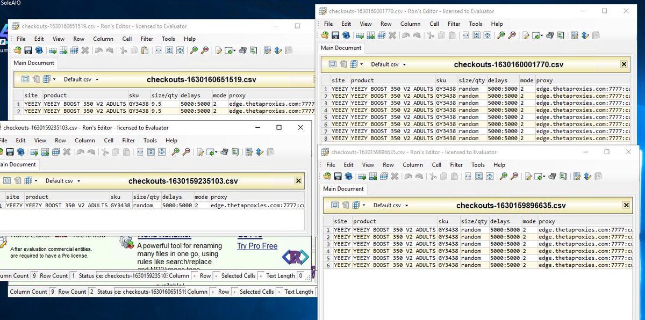The image size is (645, 320).
Task: Expand grid view dropdown in checkouts-1630159235103 header
Action: coord(36,181)
